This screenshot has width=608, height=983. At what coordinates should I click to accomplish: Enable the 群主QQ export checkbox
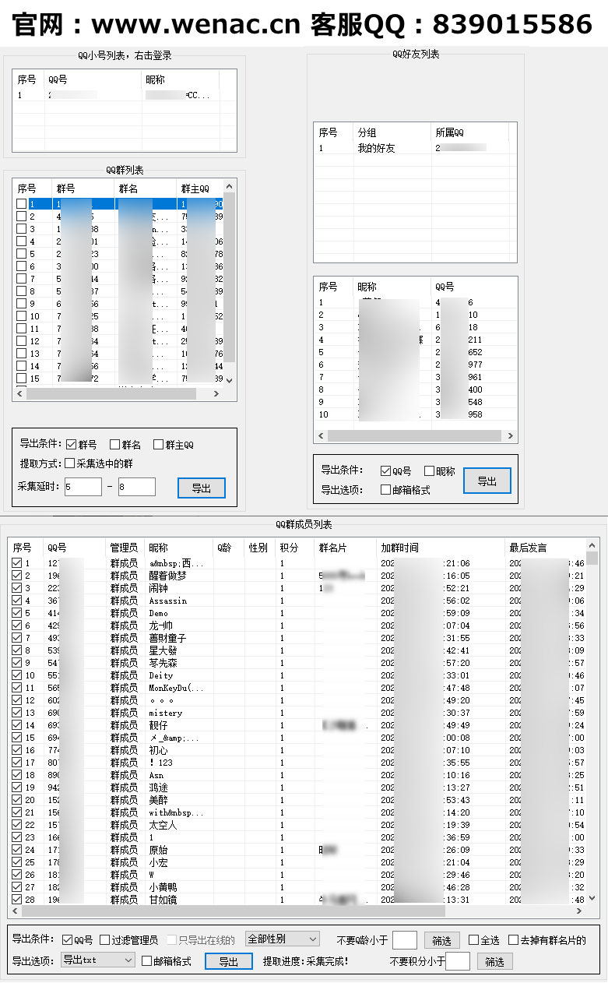158,445
